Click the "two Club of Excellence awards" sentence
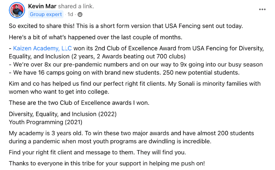The image size is (275, 170). pos(79,103)
